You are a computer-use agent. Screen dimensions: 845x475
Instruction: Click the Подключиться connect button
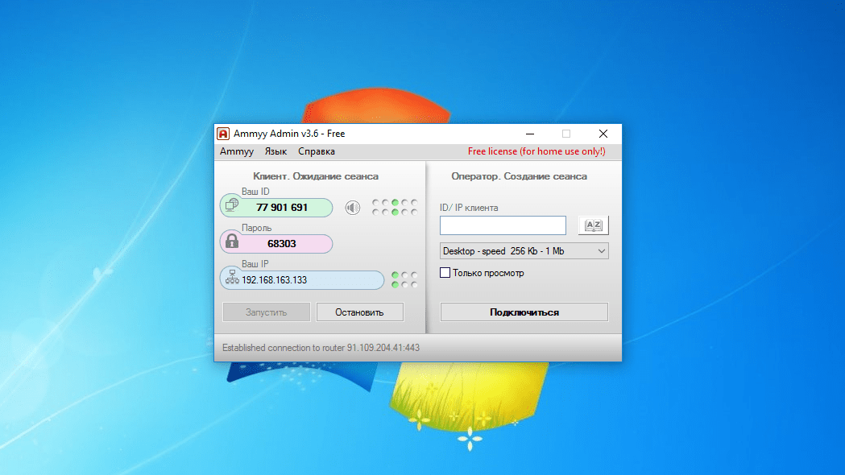click(x=524, y=312)
